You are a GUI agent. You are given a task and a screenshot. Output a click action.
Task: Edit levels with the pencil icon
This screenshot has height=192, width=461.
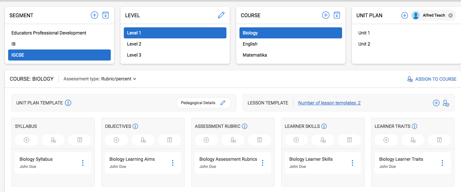[x=221, y=15]
